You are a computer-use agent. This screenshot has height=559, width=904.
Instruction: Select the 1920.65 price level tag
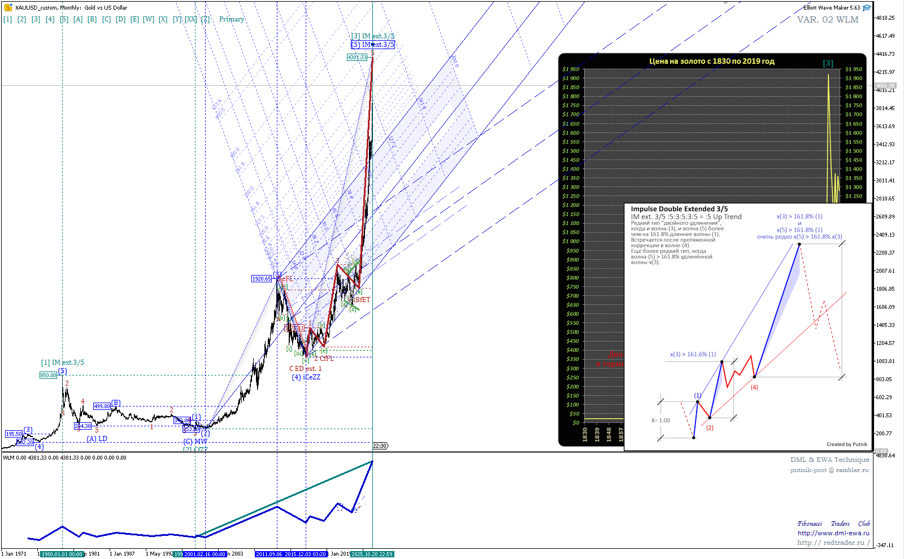click(262, 279)
